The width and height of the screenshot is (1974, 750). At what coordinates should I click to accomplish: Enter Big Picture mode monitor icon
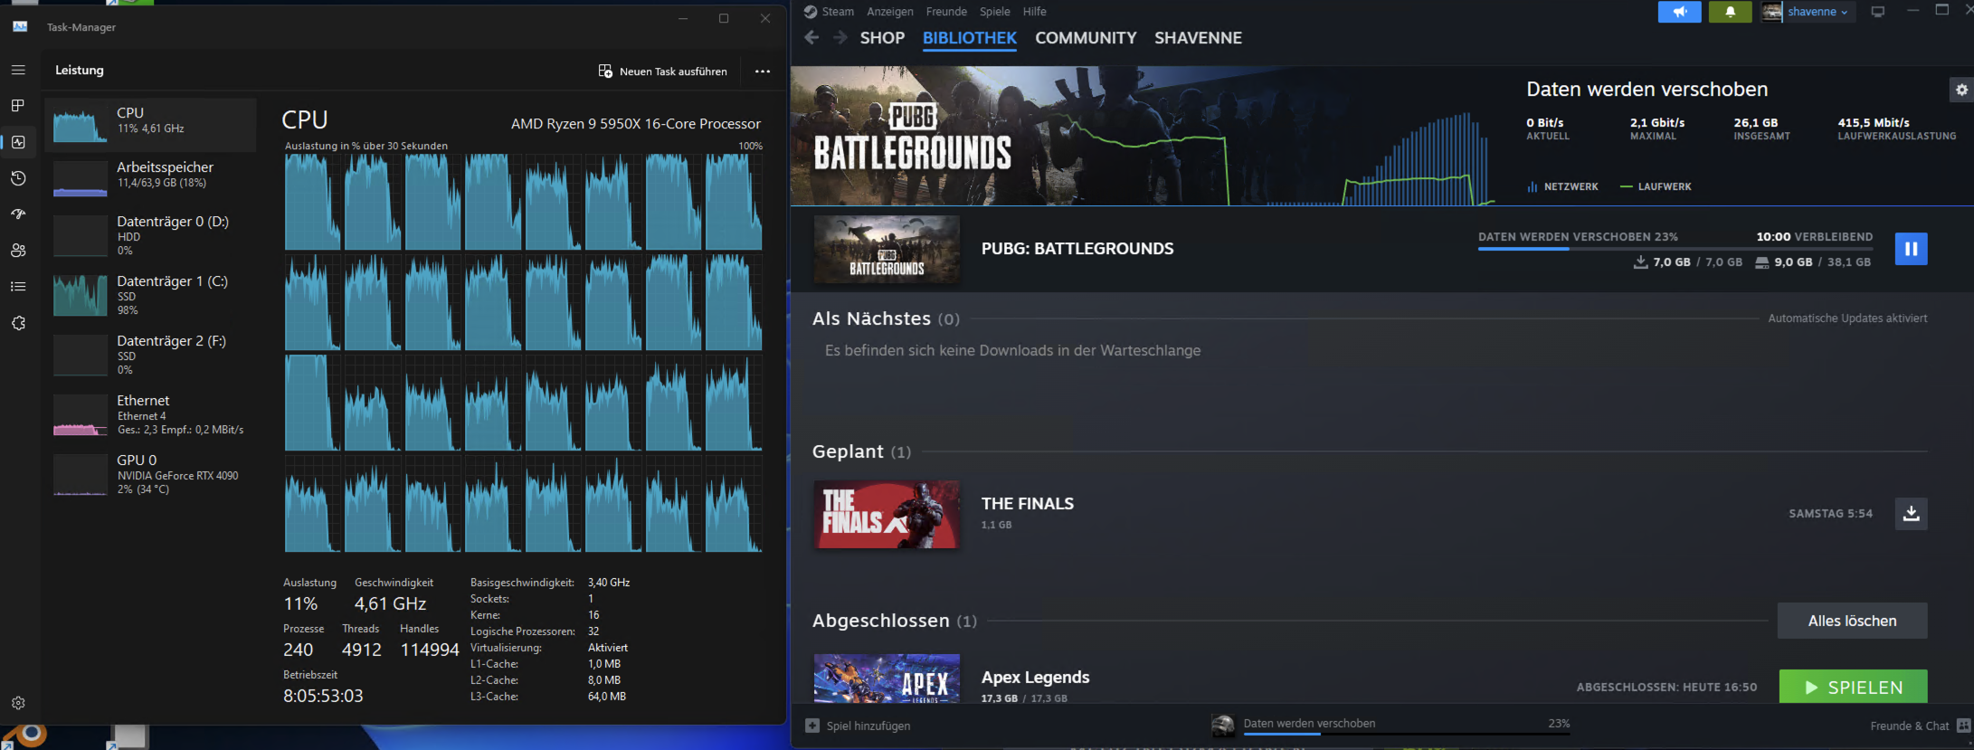tap(1878, 12)
